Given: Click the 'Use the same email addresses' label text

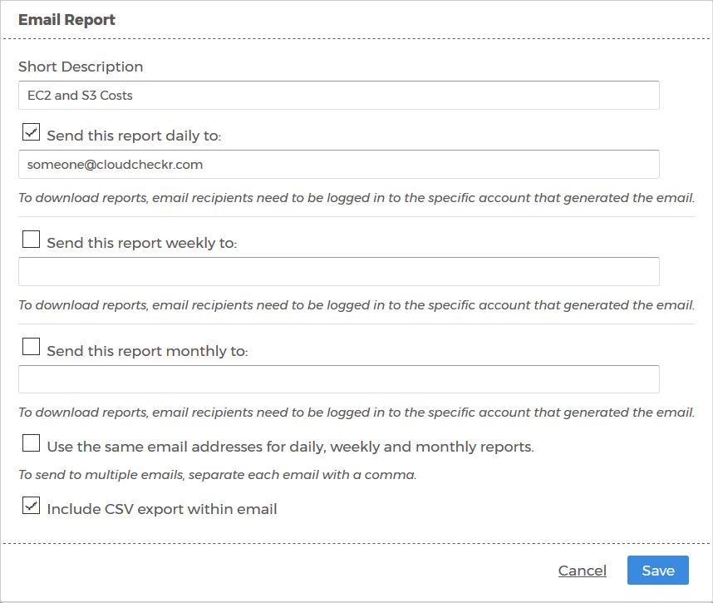Looking at the screenshot, I should 291,447.
